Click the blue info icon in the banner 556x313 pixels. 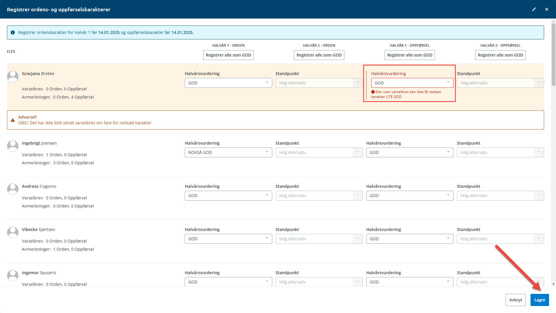13,32
